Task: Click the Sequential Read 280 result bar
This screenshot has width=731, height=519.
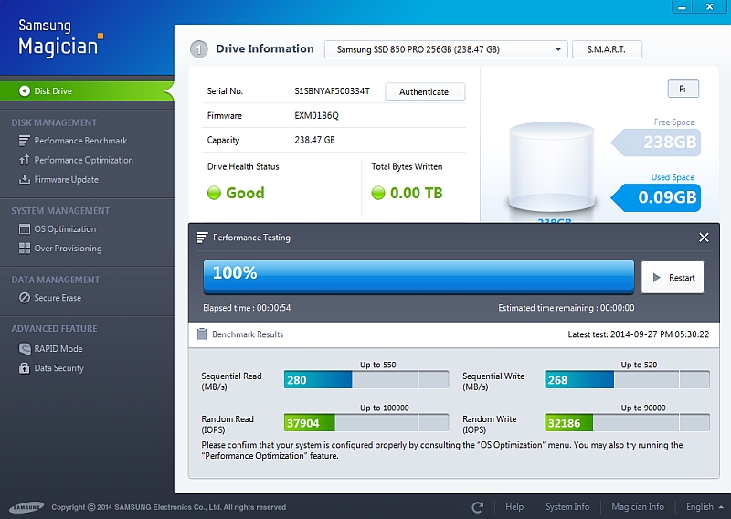Action: point(366,379)
